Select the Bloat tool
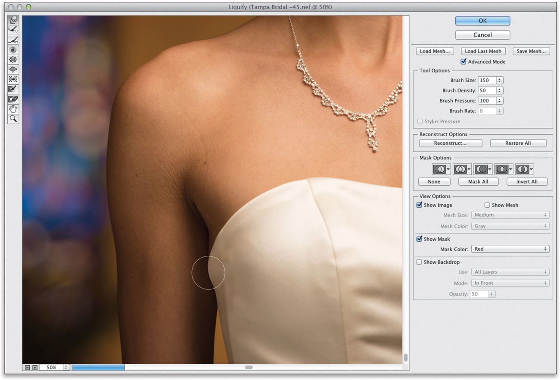 [13, 69]
